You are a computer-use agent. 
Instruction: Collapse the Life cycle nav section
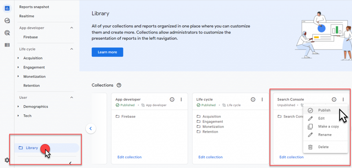[x=71, y=49]
